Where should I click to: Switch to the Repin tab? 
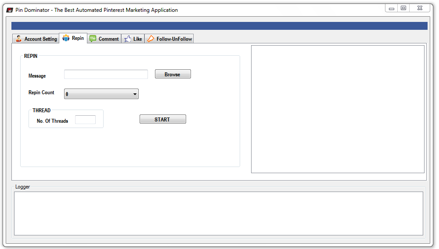[x=73, y=38]
